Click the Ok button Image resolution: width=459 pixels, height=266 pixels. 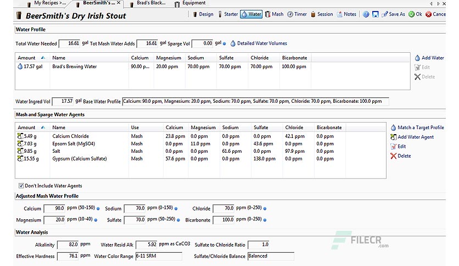tap(416, 14)
